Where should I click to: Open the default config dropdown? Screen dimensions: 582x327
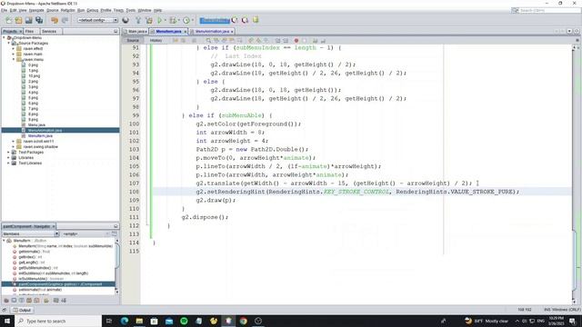pyautogui.click(x=97, y=20)
